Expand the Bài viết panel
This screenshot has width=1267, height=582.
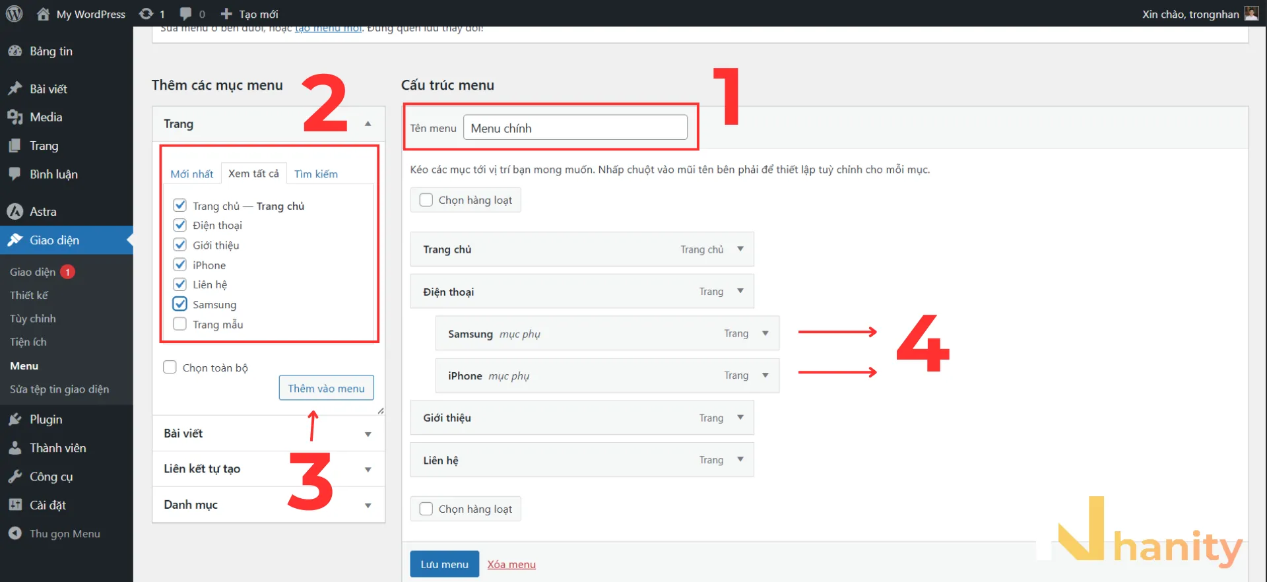269,434
